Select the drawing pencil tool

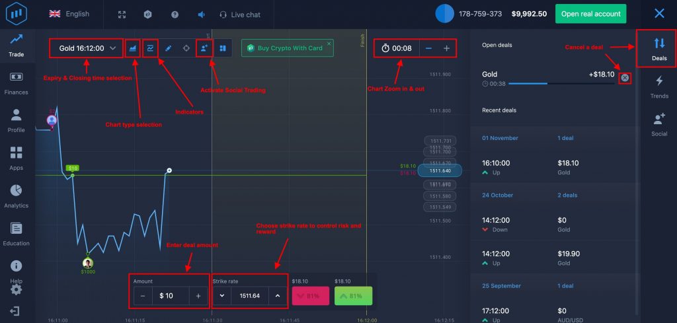click(169, 48)
